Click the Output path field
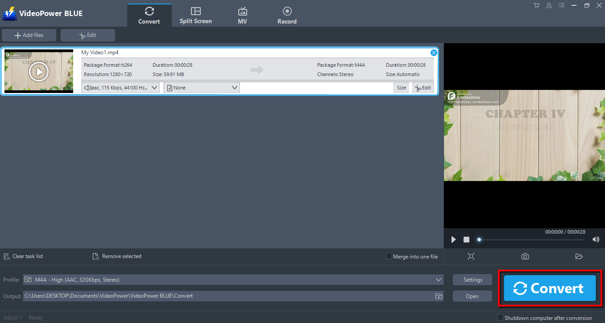This screenshot has height=323, width=605. coord(233,296)
